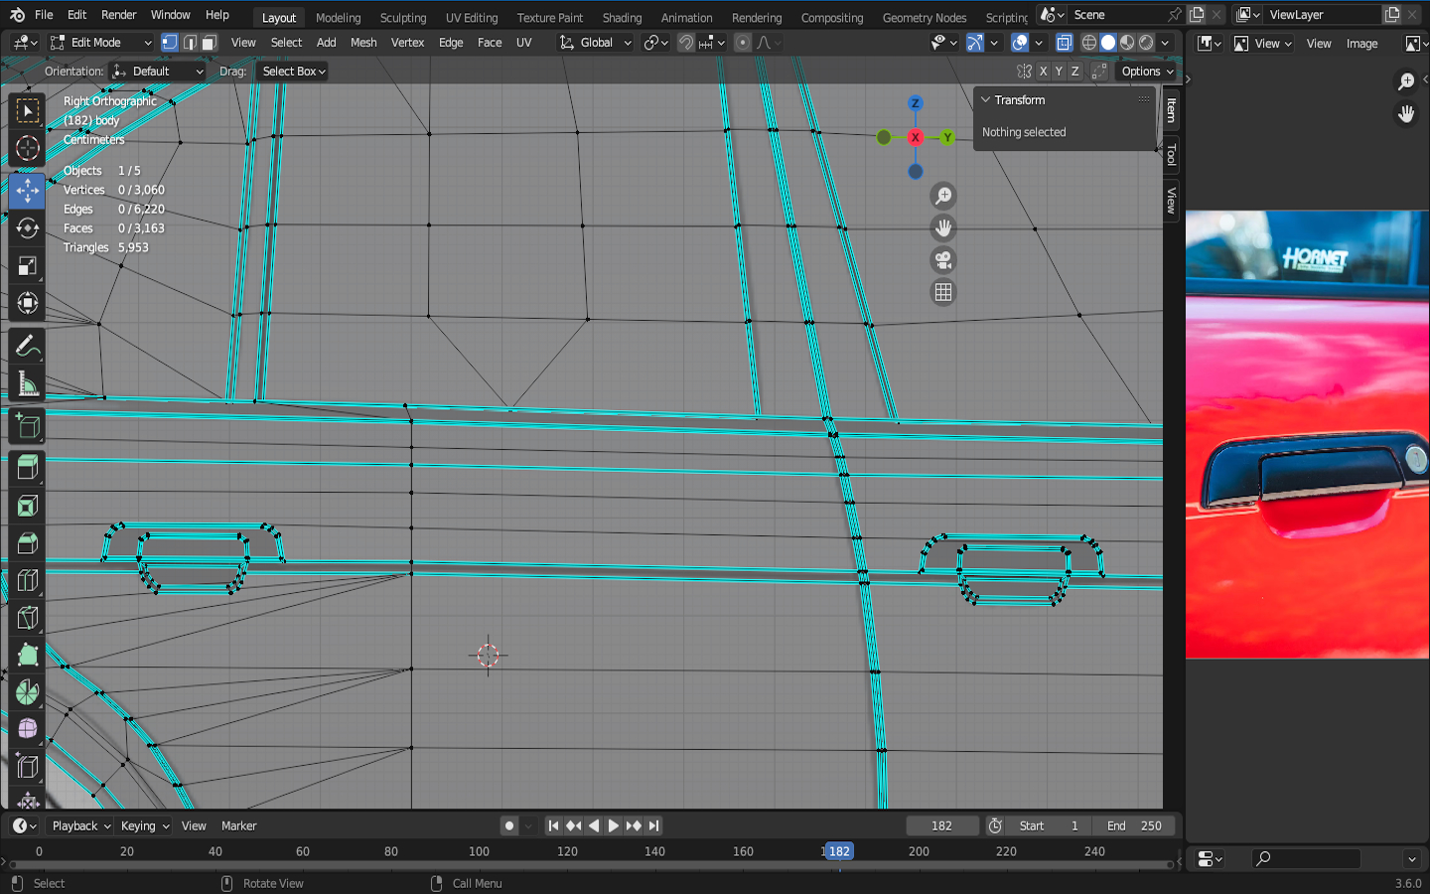The width and height of the screenshot is (1430, 894).
Task: Select the Measure ruler tool
Action: click(27, 384)
